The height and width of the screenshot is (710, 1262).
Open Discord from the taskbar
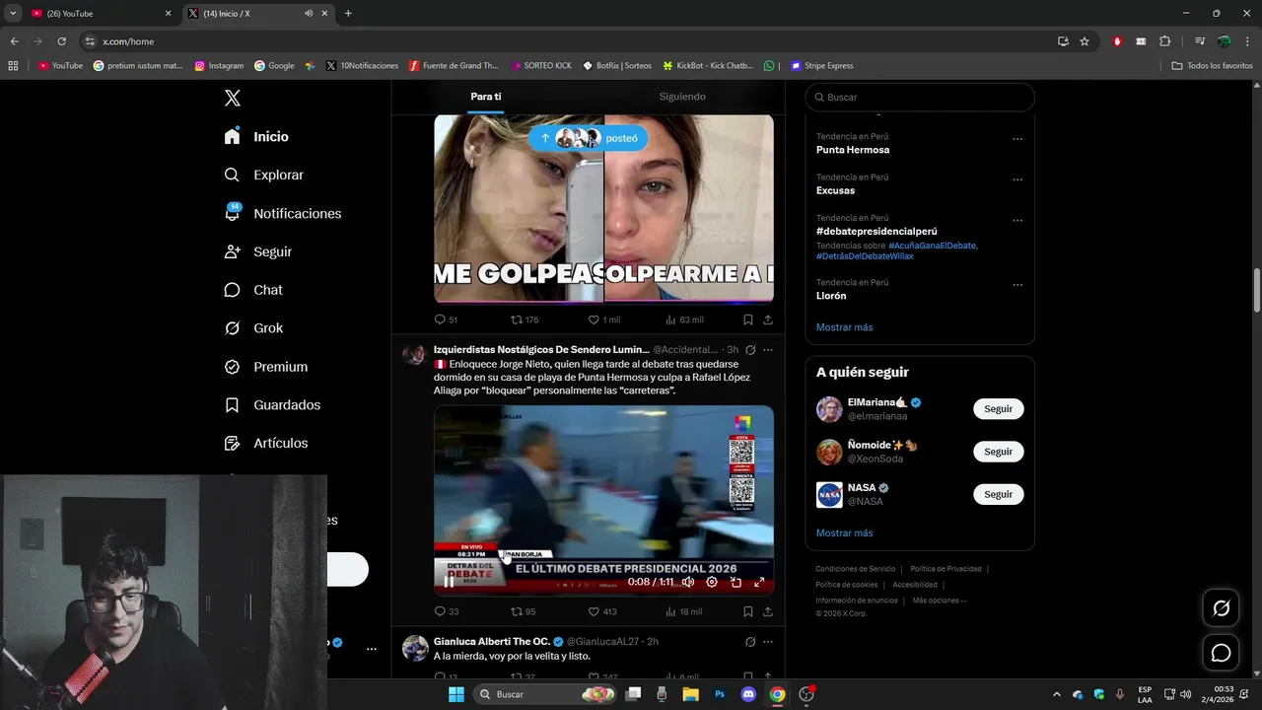pos(748,694)
